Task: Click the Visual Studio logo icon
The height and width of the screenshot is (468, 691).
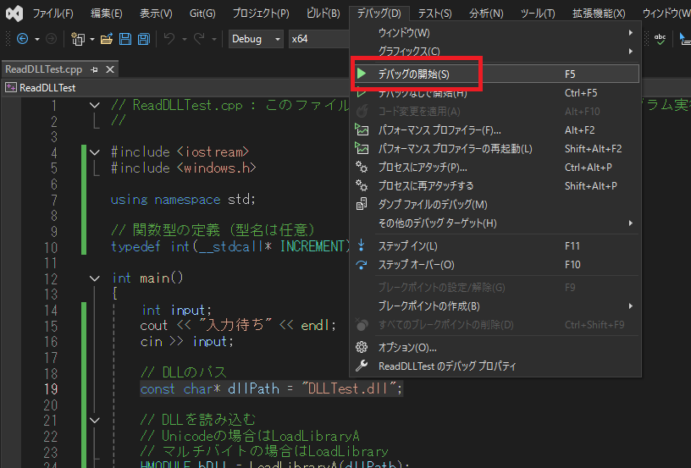Action: point(14,14)
